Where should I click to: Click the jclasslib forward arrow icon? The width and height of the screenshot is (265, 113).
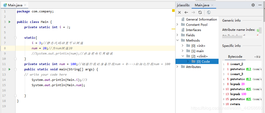pos(193,12)
